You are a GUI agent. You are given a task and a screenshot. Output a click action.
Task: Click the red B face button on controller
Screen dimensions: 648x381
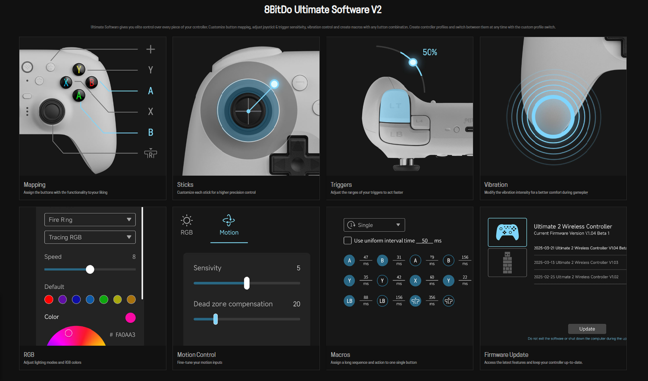[x=91, y=82]
